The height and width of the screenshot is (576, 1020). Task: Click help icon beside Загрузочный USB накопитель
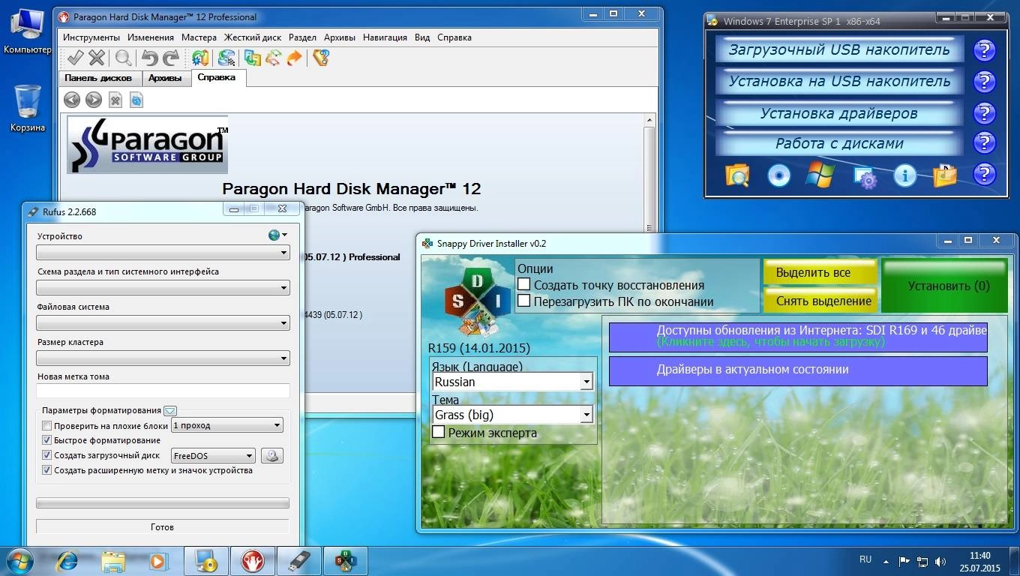984,50
